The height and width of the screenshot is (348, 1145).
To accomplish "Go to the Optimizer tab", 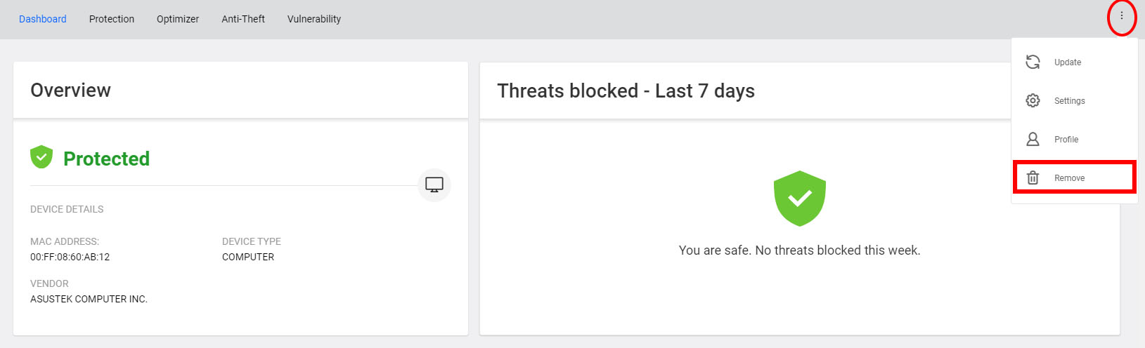I will coord(178,19).
